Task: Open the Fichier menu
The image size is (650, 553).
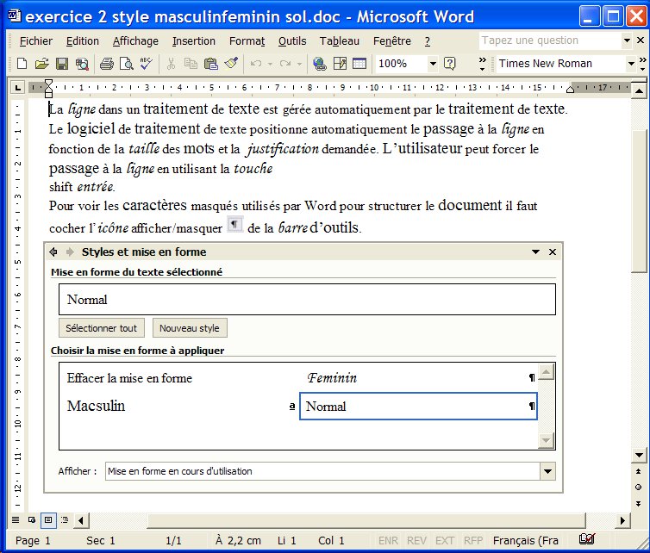Action: (x=35, y=41)
